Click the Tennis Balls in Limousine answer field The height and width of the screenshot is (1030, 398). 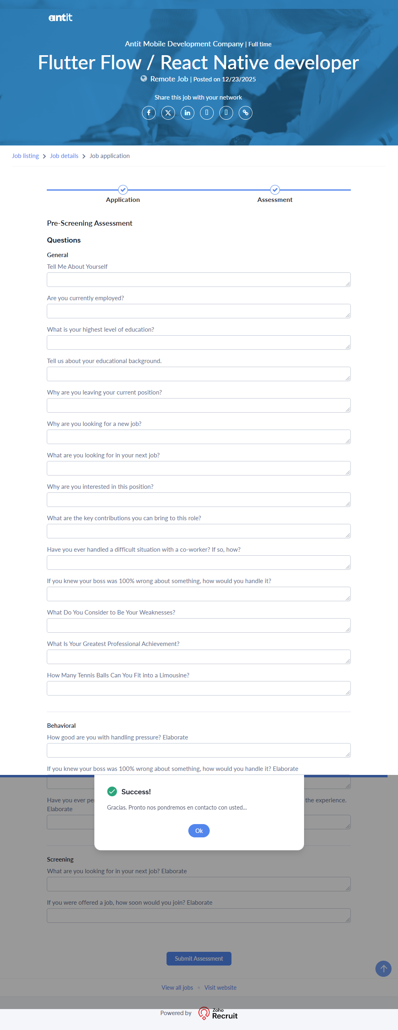(x=198, y=688)
